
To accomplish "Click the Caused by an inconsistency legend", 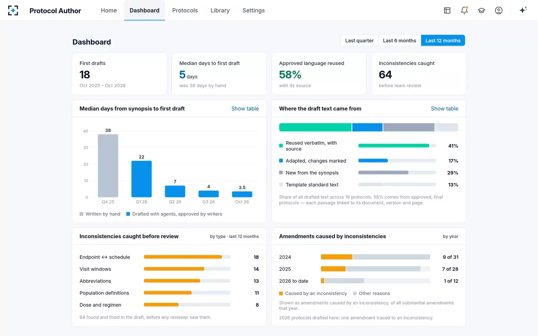I will 313,293.
